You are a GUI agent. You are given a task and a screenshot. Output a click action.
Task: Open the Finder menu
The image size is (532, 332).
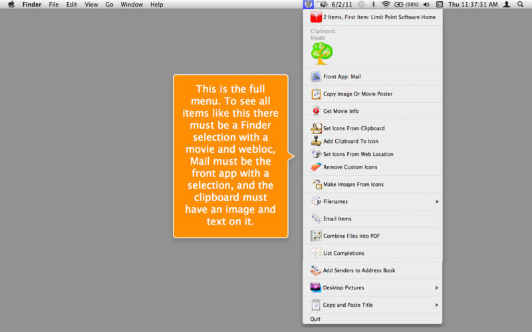pos(32,5)
